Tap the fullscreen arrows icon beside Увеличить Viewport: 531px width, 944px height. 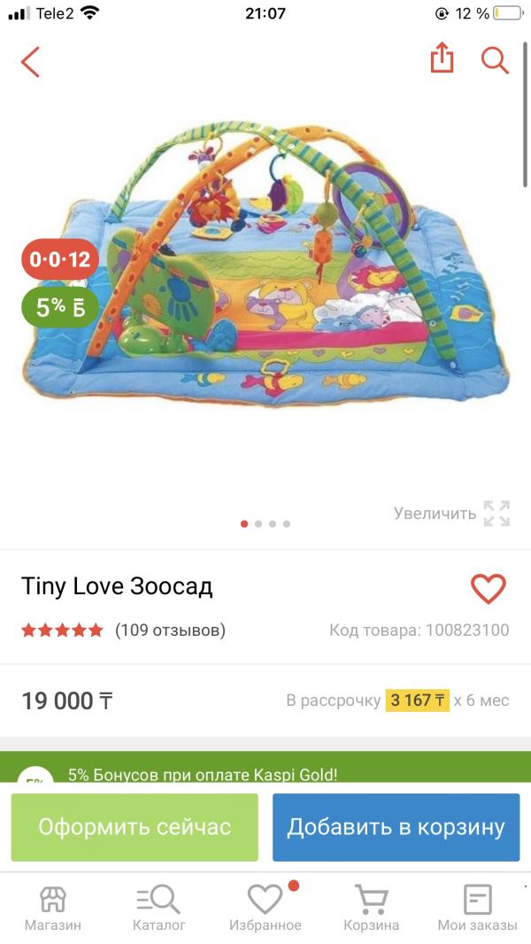[x=496, y=514]
